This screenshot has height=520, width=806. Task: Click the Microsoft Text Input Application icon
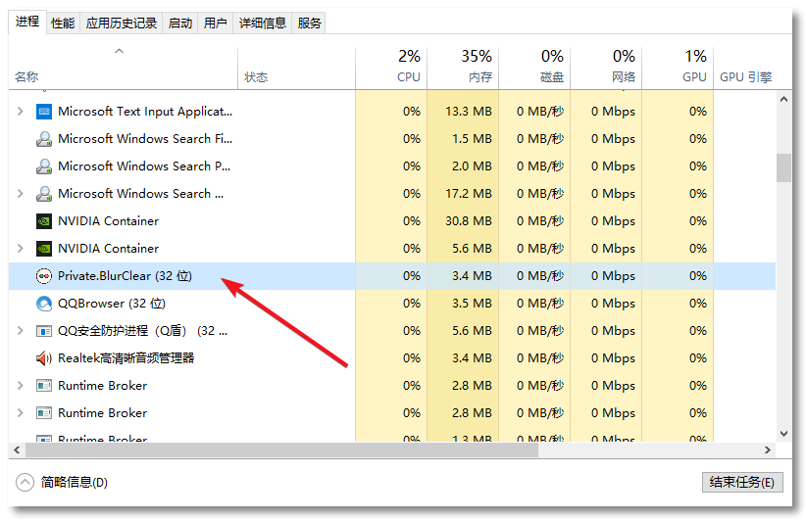(x=44, y=112)
